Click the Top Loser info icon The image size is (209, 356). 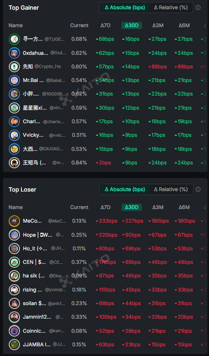coord(198,189)
